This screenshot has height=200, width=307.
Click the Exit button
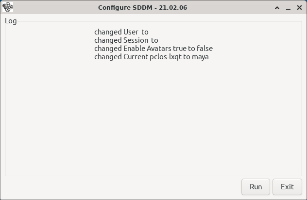pos(287,187)
